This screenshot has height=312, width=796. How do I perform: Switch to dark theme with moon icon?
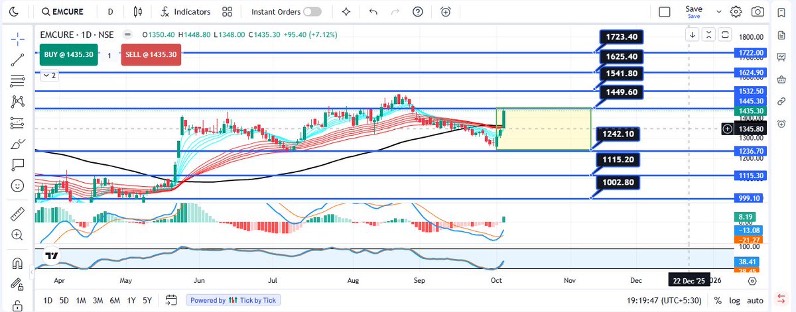(x=15, y=11)
